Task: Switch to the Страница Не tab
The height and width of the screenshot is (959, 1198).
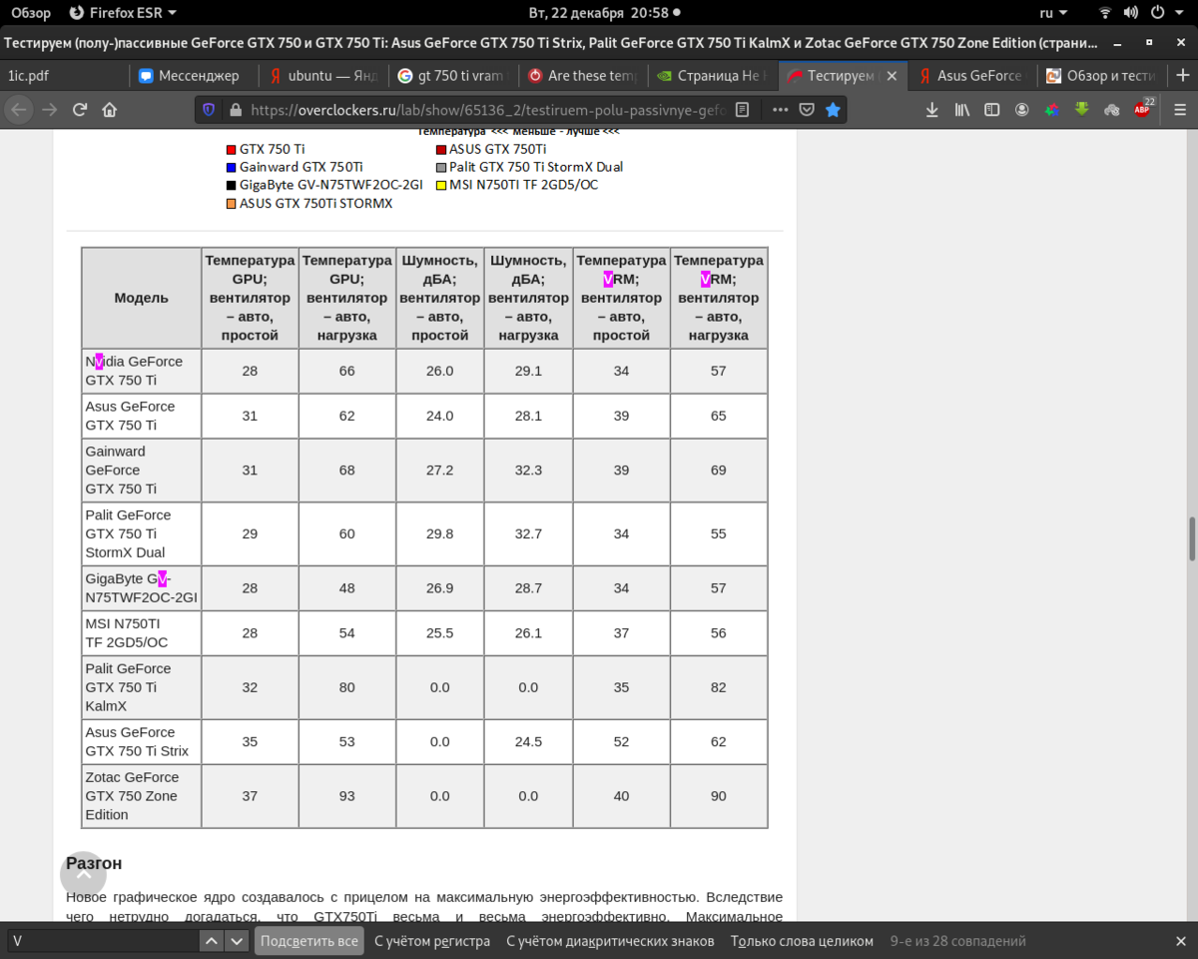Action: click(713, 76)
